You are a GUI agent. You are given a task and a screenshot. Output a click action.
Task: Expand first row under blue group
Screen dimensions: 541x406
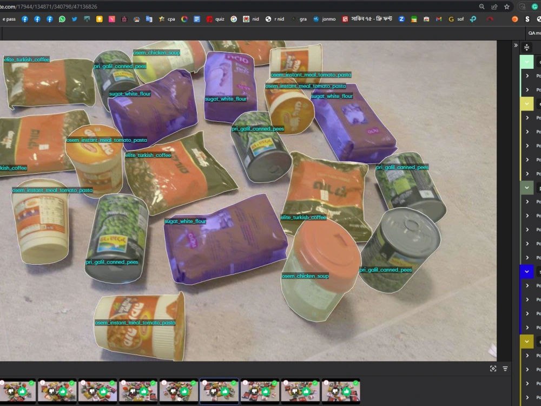(x=527, y=285)
